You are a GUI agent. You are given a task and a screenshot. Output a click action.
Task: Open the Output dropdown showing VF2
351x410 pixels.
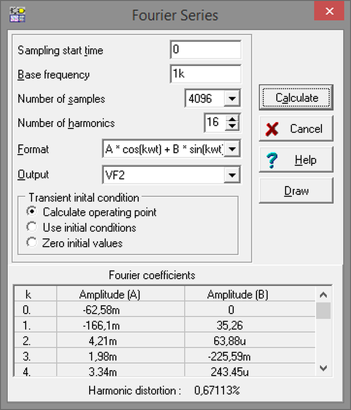click(x=231, y=175)
